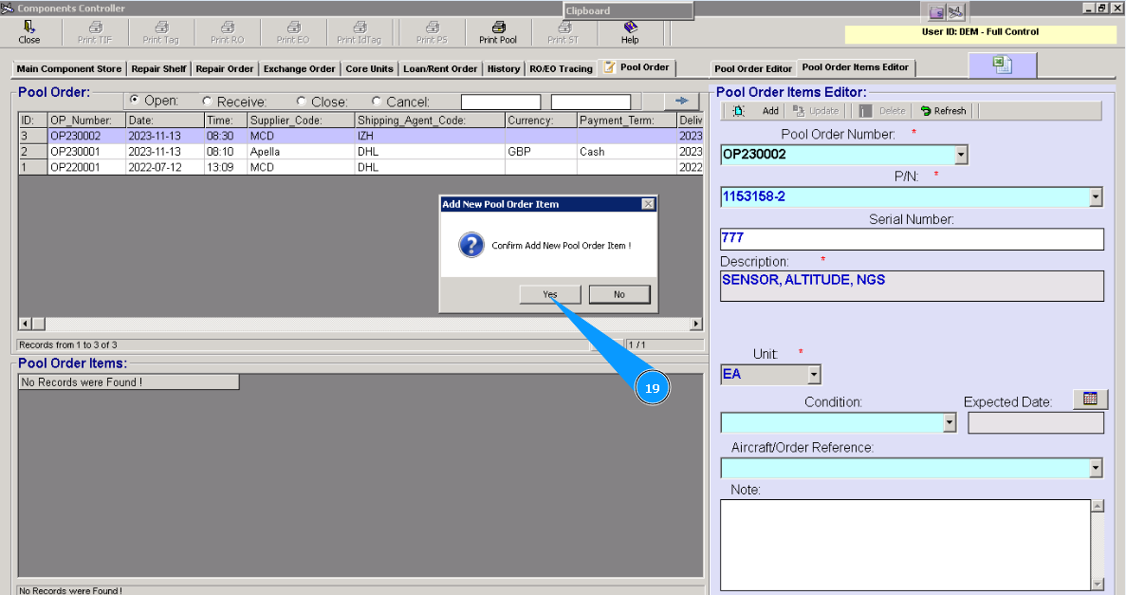Switch to Loan/Rent Order tab
Viewport: 1126px width, 595px height.
[439, 69]
